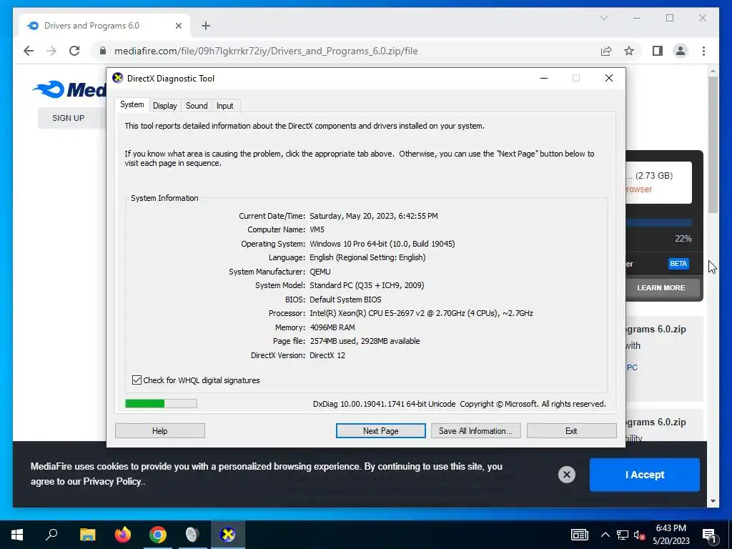
Task: Click the padlock site info icon
Action: (103, 51)
